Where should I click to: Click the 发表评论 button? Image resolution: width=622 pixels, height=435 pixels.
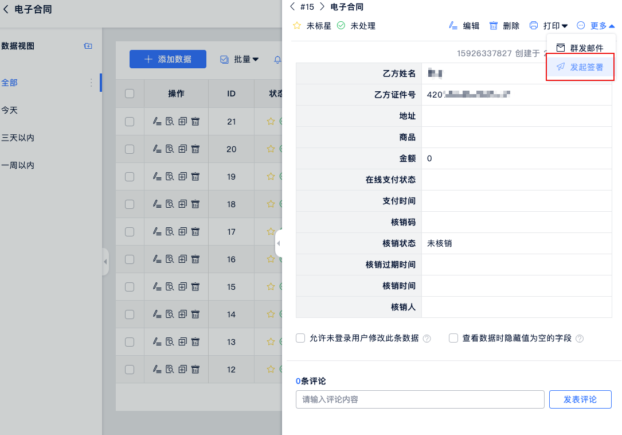pos(580,399)
